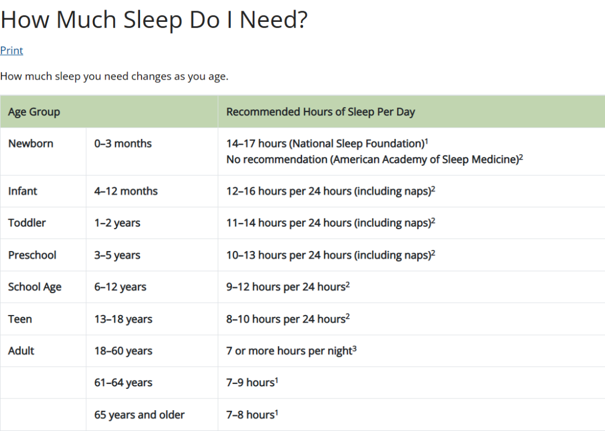Click the Print link
This screenshot has width=605, height=431.
(x=12, y=50)
